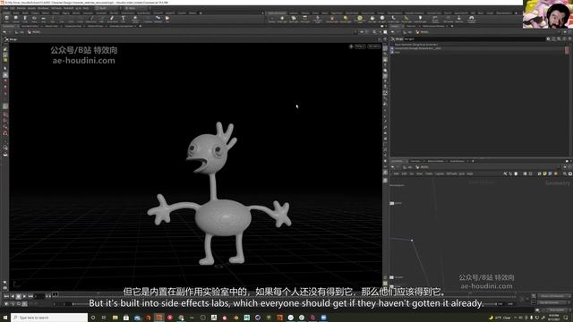
Task: Open Add menu in network editor
Action: (x=396, y=174)
